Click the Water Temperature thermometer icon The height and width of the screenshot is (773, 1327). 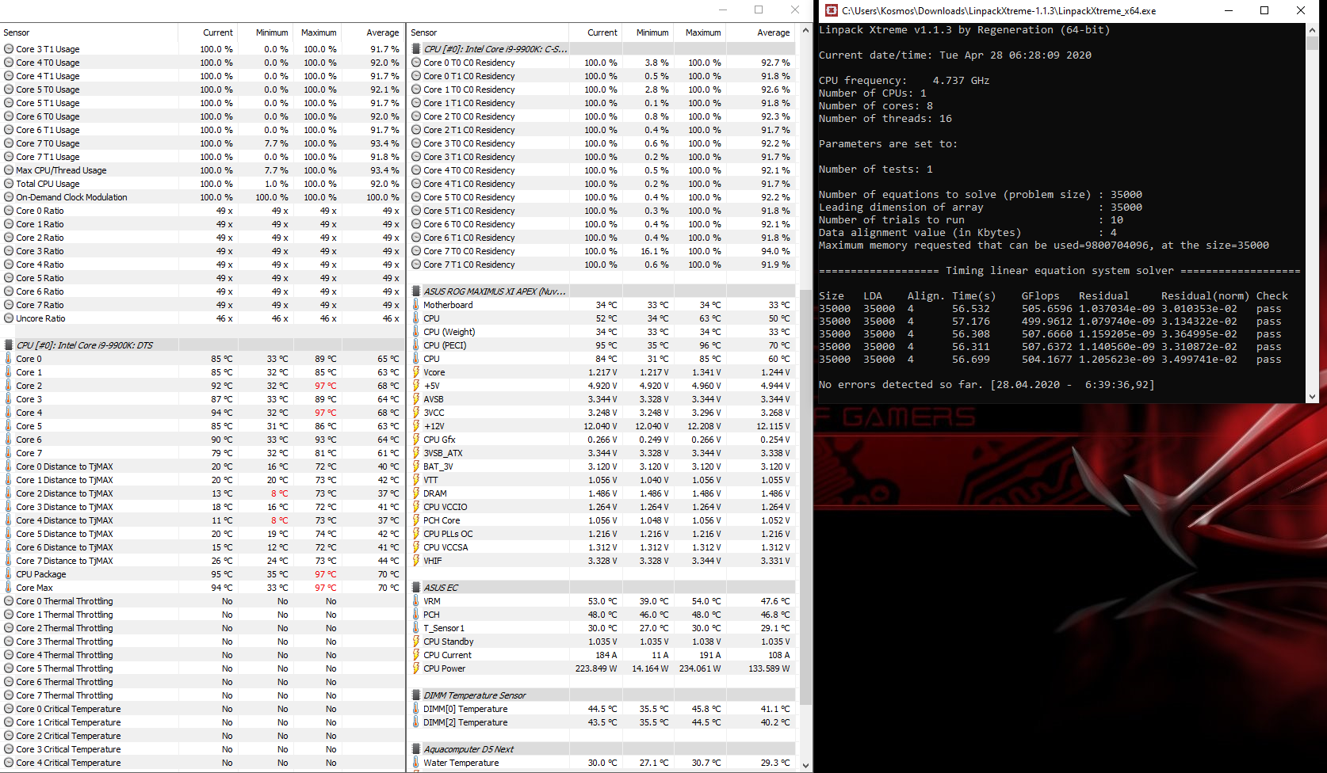[416, 763]
